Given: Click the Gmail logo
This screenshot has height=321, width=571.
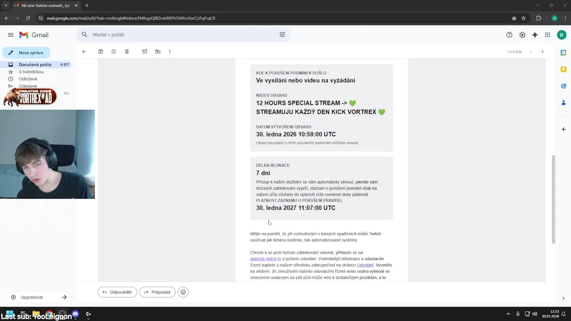Looking at the screenshot, I should tap(34, 35).
